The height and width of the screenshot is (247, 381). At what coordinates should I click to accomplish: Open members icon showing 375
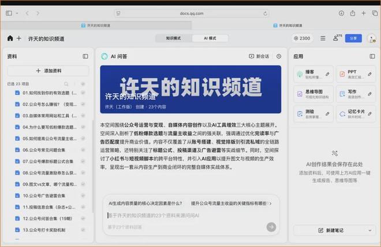[x=337, y=38]
